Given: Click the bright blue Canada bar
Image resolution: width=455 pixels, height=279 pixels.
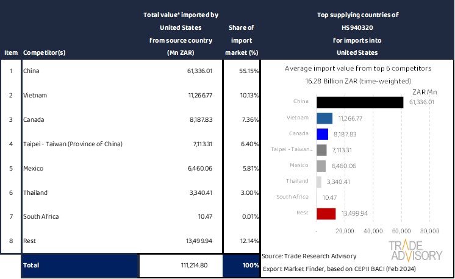Looking at the screenshot, I should pos(323,134).
